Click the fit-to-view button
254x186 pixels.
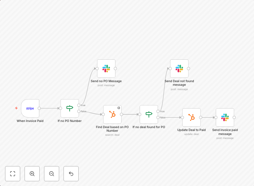coord(13,174)
